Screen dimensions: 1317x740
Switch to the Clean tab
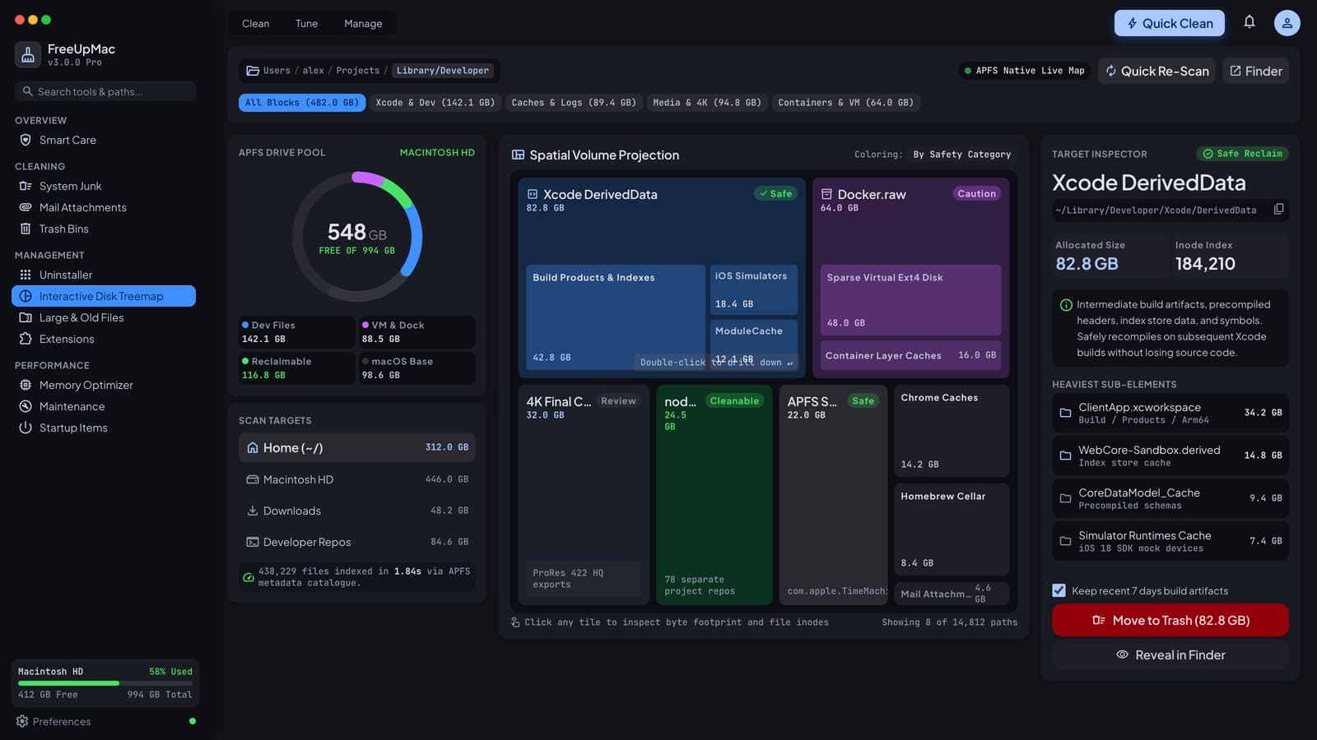click(255, 23)
